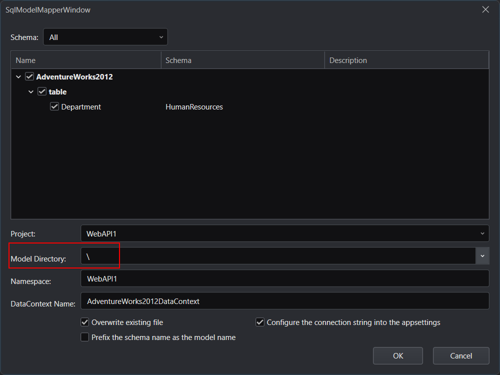Open the Project dropdown showing WebAPI1
This screenshot has height=375, width=500.
point(284,233)
